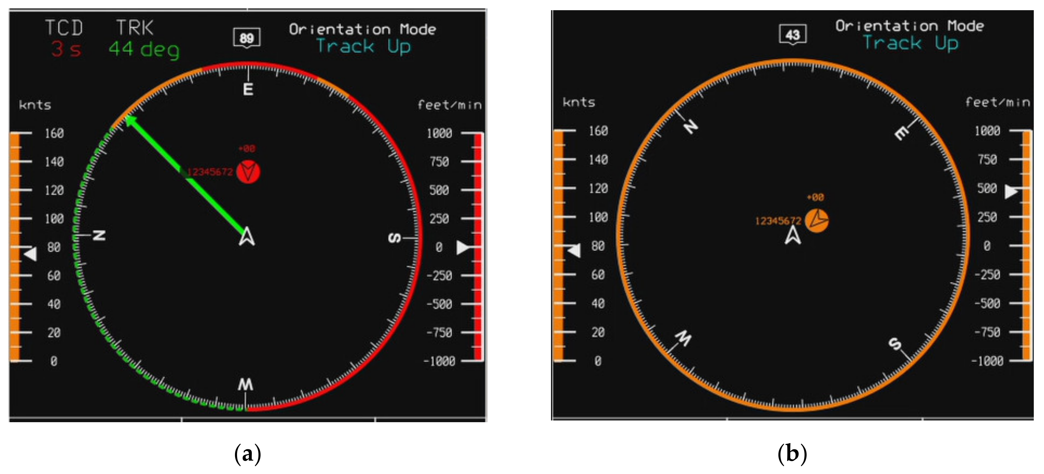Click the 'TRK' label
The image size is (1044, 474).
tap(135, 28)
